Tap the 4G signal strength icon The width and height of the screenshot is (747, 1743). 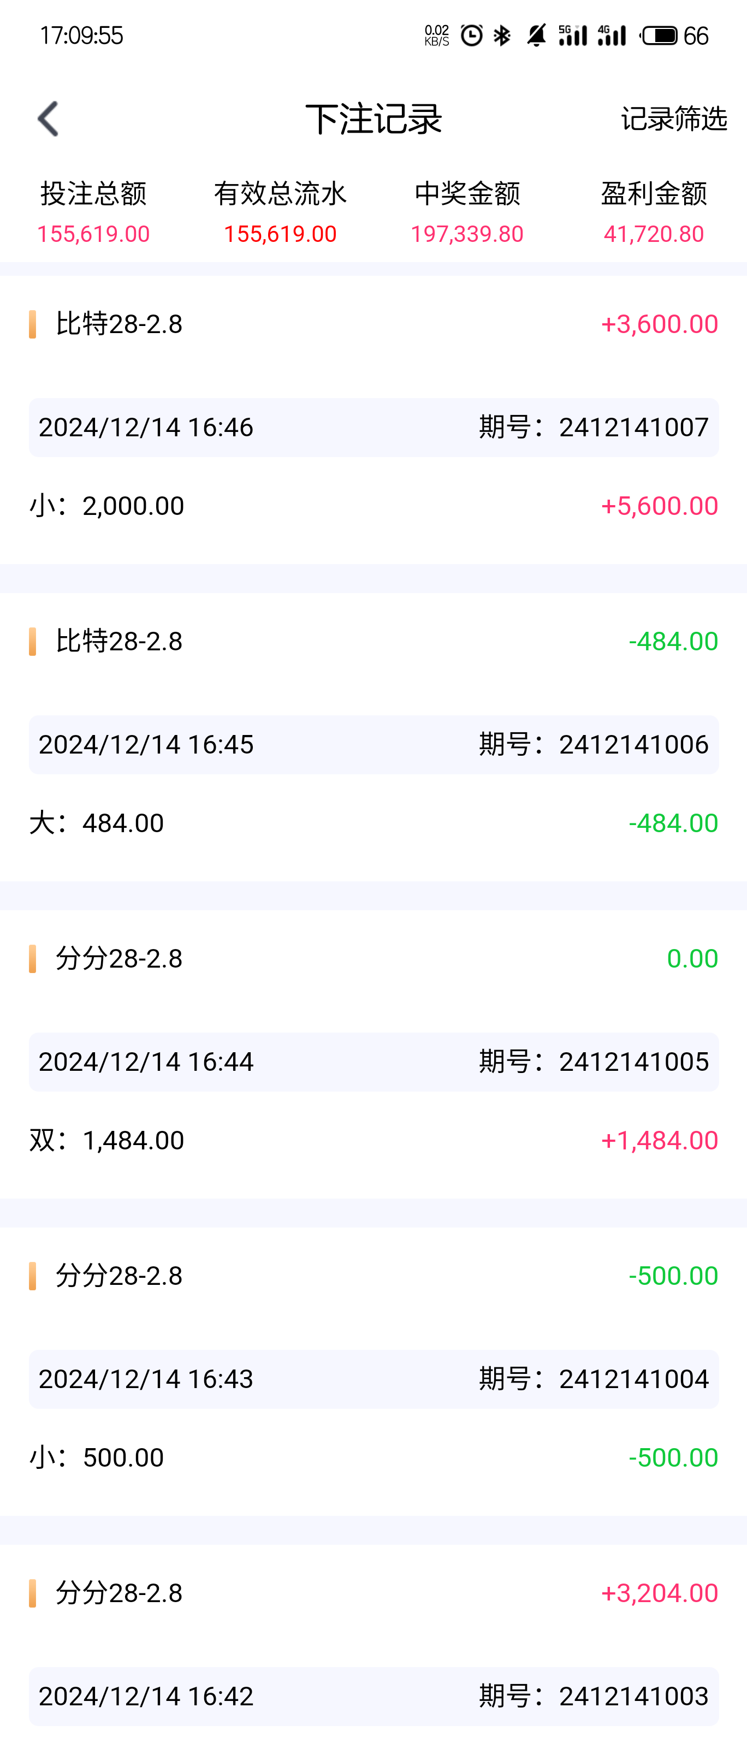click(x=612, y=35)
